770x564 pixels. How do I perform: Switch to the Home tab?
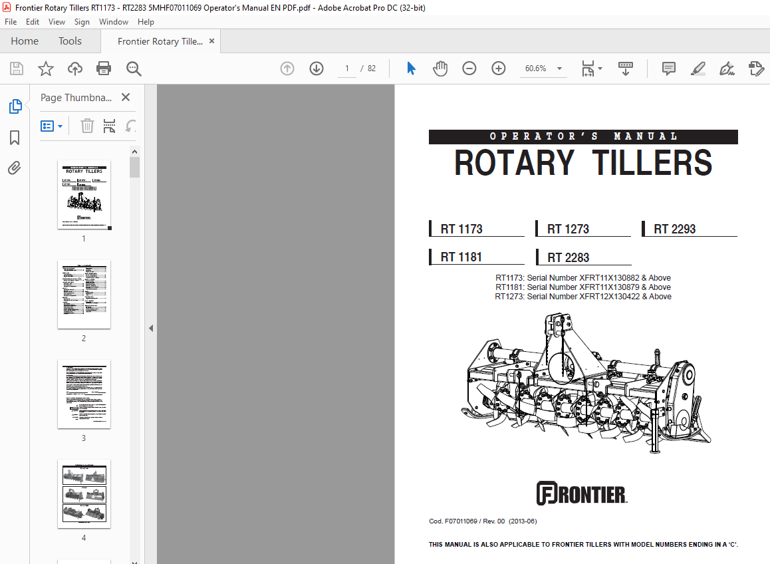[25, 41]
